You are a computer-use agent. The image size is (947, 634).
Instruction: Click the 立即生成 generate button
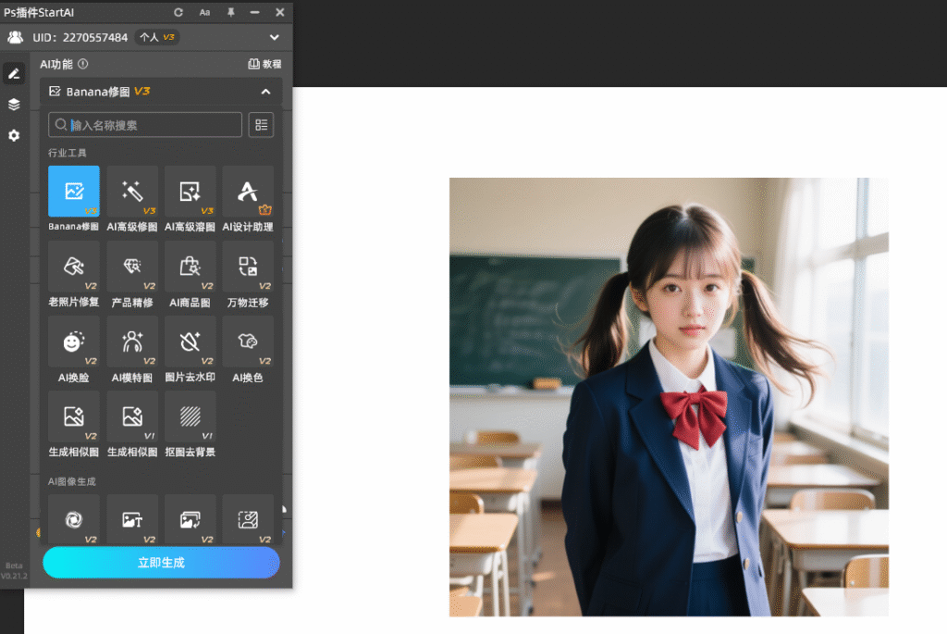click(161, 562)
